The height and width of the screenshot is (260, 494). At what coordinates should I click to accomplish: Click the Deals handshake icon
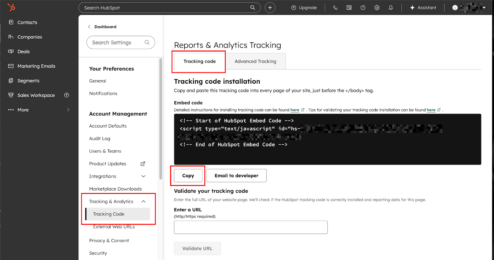[x=11, y=51]
